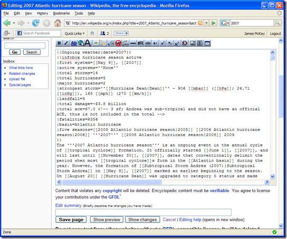Focus the Search Facebook field
This screenshot has width=287, height=239.
[x=39, y=33]
